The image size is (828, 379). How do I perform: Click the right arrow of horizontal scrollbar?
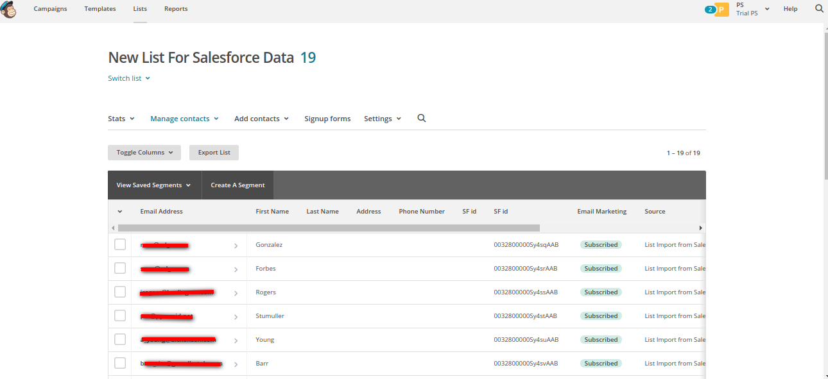[701, 228]
